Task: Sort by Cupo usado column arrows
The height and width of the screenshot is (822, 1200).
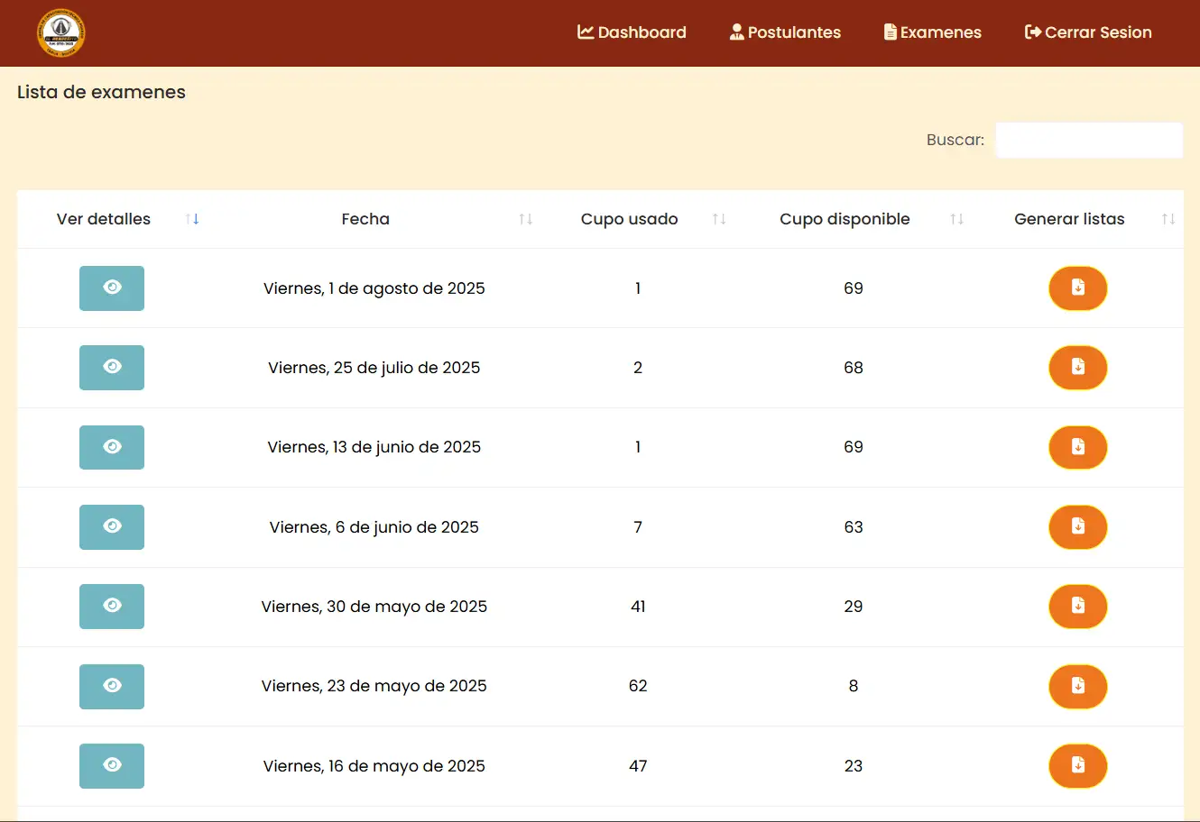Action: (719, 219)
